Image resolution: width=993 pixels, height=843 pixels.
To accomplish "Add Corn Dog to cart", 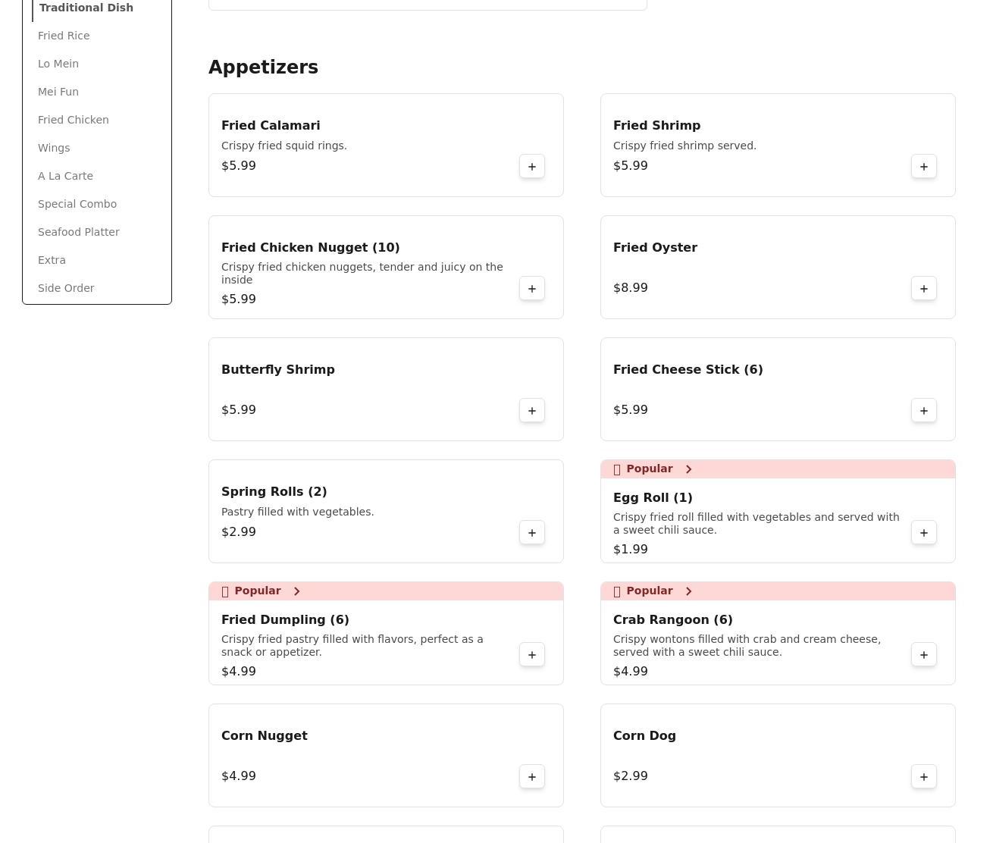I will pyautogui.click(x=923, y=777).
